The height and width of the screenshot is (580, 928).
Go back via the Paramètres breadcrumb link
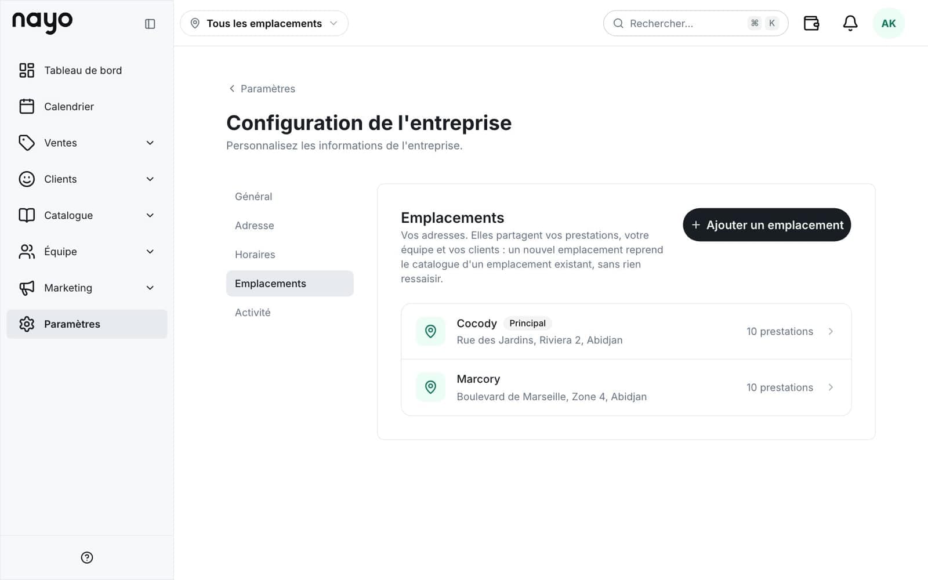262,89
